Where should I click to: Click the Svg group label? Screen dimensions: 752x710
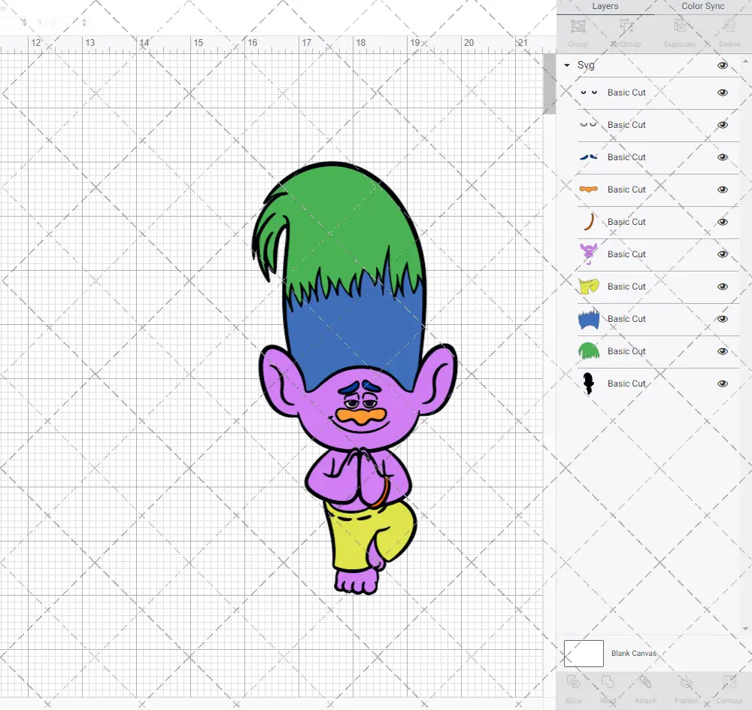pos(586,65)
